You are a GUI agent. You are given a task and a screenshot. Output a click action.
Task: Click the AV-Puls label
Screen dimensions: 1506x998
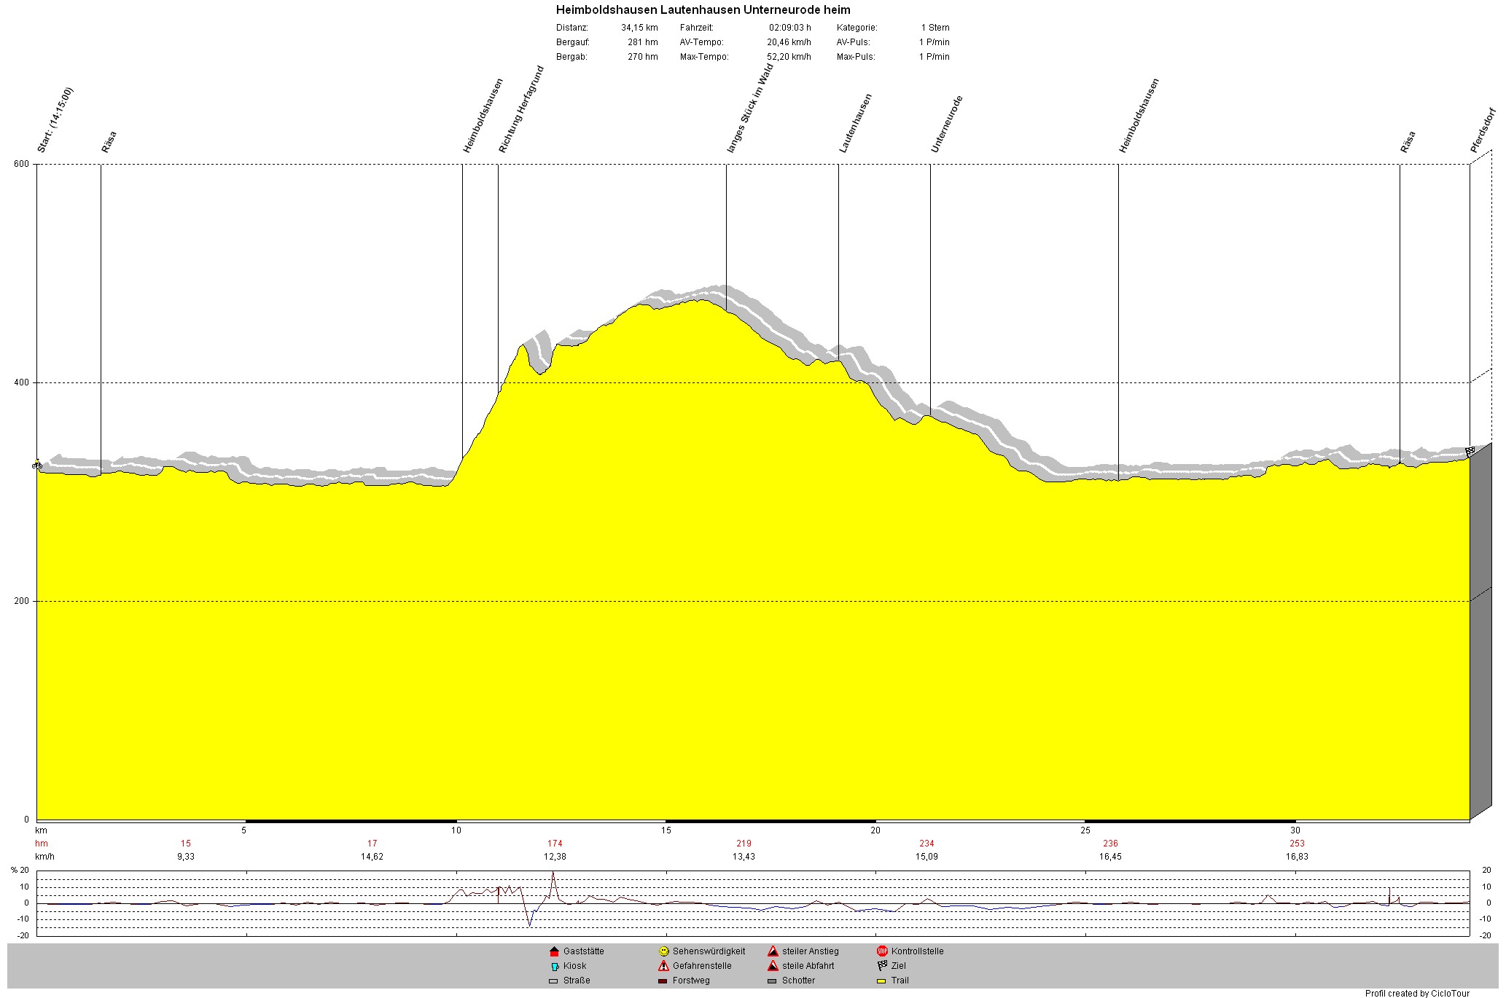(x=853, y=42)
